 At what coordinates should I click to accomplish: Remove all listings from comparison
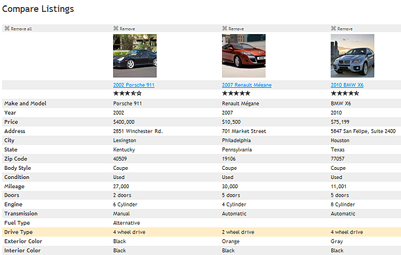coord(21,29)
